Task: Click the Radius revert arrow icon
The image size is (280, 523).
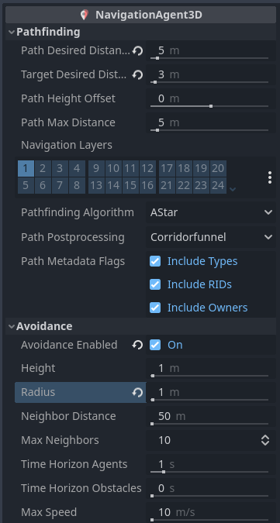Action: [x=137, y=393]
